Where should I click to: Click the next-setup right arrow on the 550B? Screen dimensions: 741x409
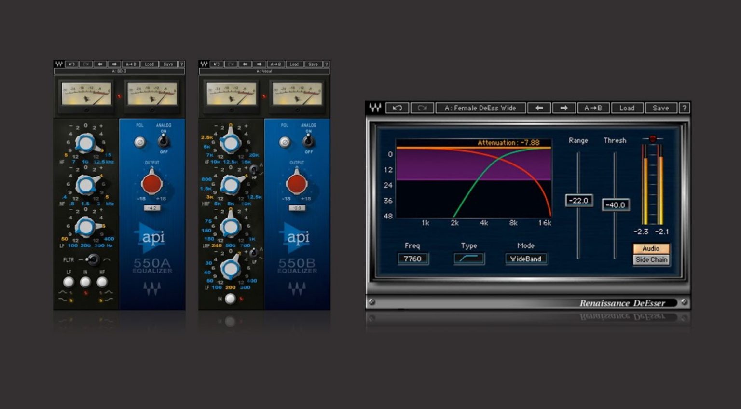pyautogui.click(x=260, y=64)
